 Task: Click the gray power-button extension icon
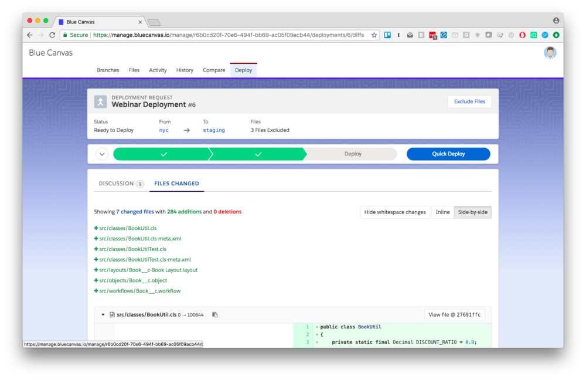point(511,35)
